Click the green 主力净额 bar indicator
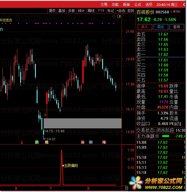187x192 pixels. pos(166,136)
